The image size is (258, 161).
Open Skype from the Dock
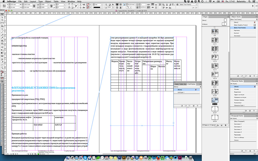pos(85,158)
